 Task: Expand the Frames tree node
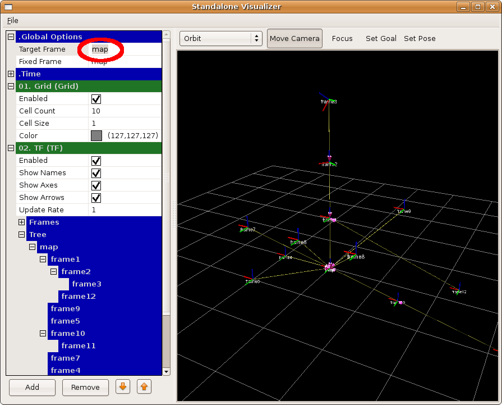[21, 222]
